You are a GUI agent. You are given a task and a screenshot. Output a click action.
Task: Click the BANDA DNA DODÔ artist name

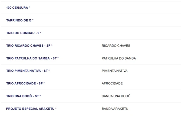coord(116,96)
